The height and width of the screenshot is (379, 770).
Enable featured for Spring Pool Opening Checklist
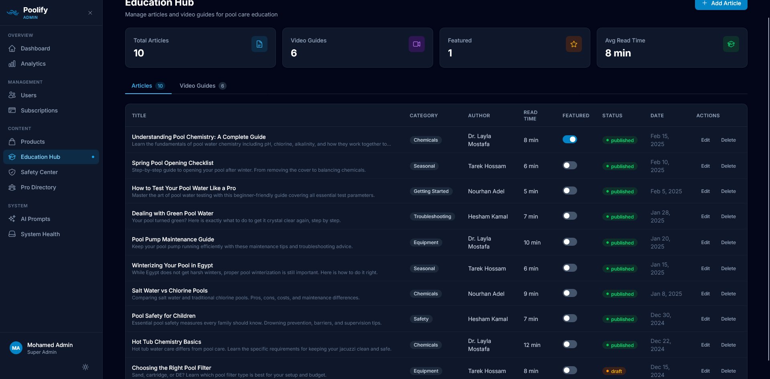tap(570, 165)
